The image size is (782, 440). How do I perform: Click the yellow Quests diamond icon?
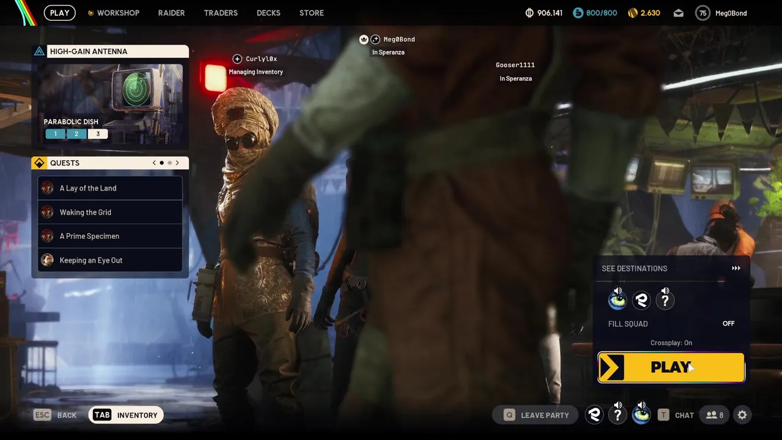39,163
